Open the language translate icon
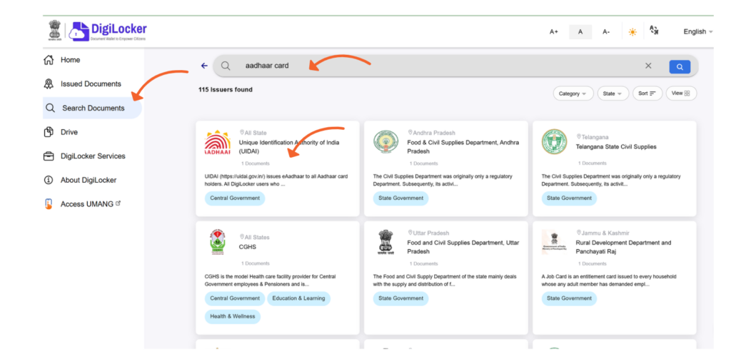Viewport: 731px width, 354px height. coord(654,31)
